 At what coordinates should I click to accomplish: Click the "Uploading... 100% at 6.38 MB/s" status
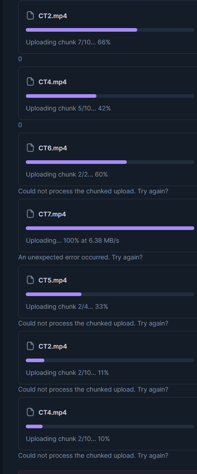(72, 241)
